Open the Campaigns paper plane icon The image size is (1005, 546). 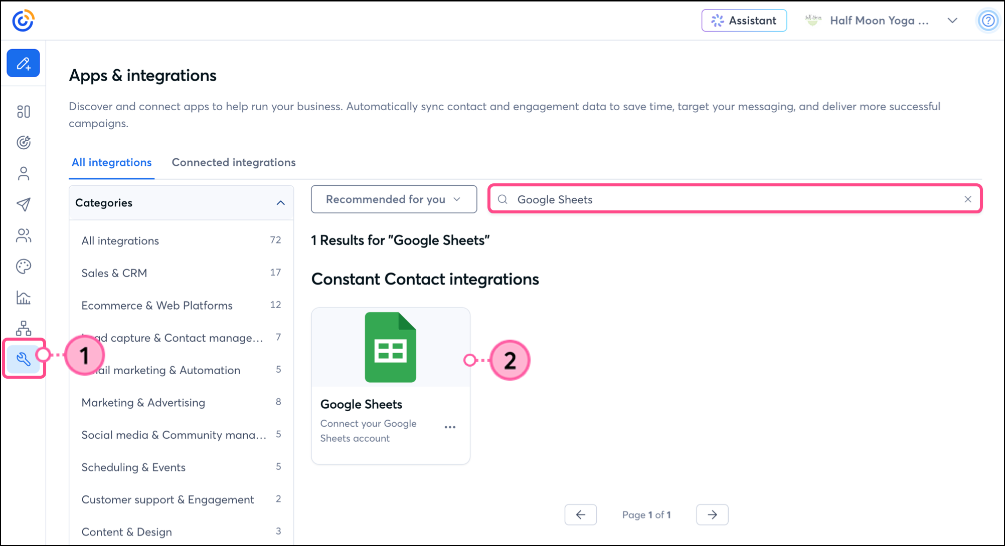click(x=24, y=204)
